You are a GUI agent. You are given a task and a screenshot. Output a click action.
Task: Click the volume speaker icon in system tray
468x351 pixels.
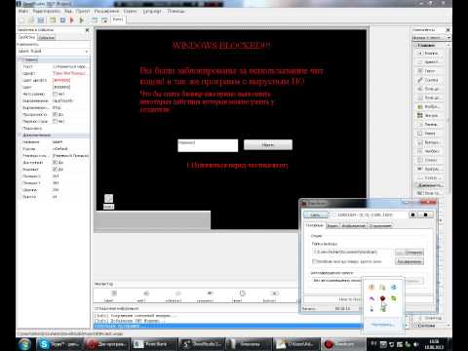coord(416,344)
